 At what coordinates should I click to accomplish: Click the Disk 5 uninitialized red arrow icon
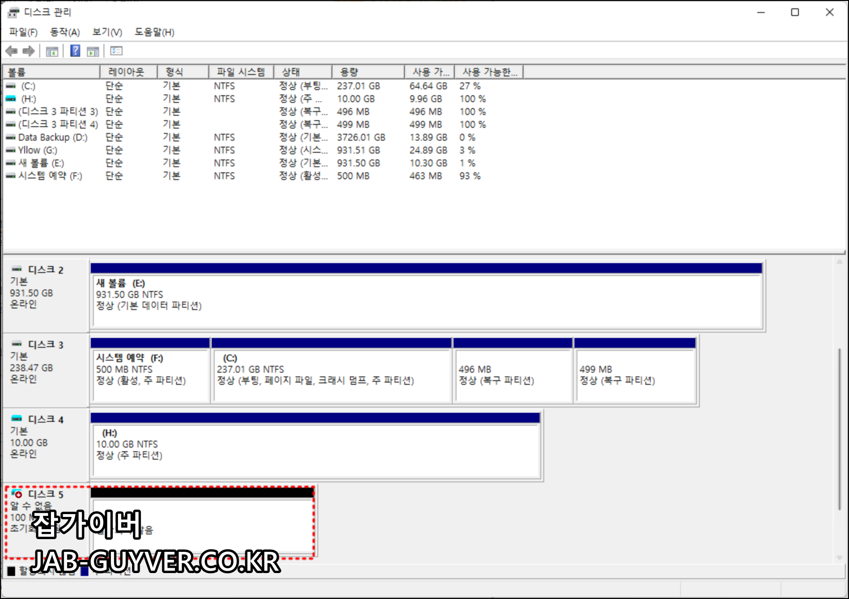click(17, 494)
